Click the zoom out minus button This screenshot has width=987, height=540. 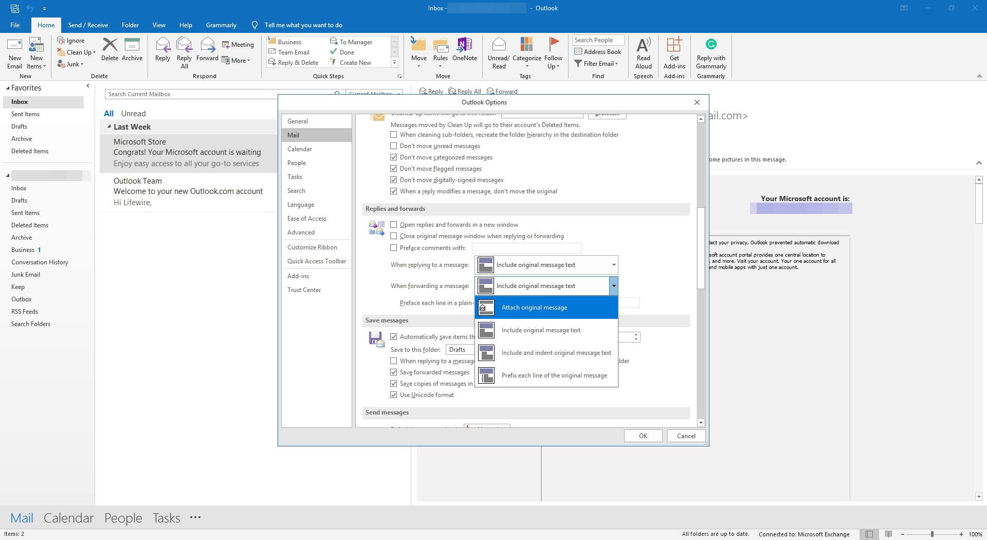(x=903, y=534)
